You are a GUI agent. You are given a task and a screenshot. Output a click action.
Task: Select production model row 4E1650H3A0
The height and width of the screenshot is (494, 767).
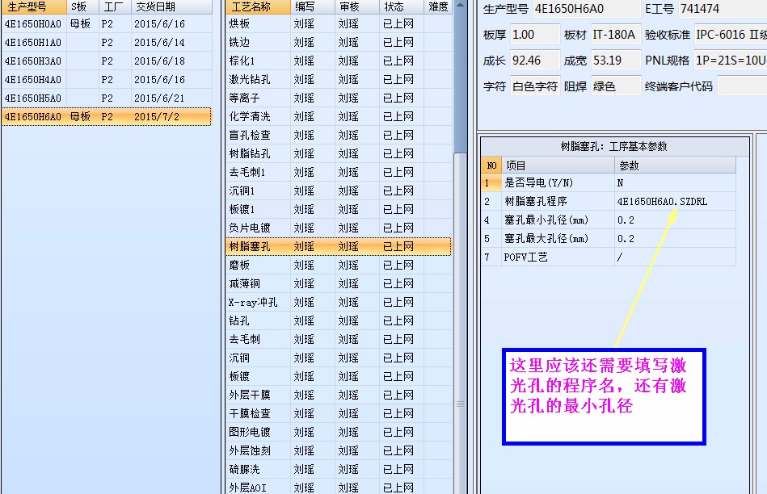click(107, 61)
